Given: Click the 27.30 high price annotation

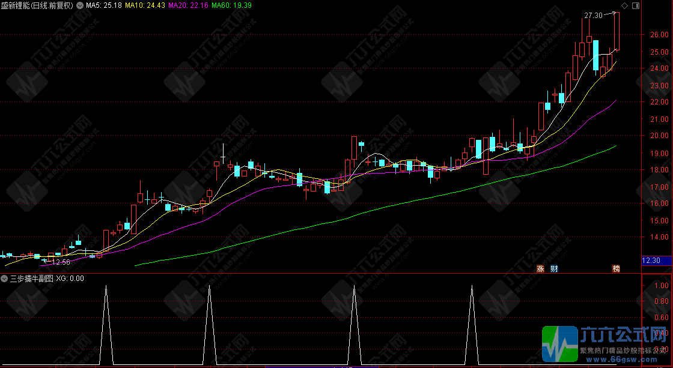Looking at the screenshot, I should (593, 16).
